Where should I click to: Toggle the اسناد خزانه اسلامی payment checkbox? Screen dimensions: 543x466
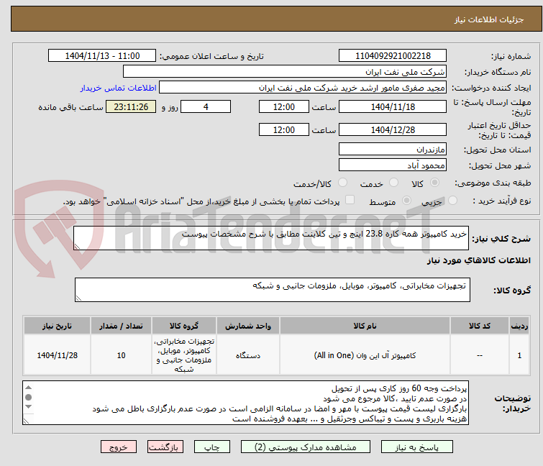pos(350,200)
